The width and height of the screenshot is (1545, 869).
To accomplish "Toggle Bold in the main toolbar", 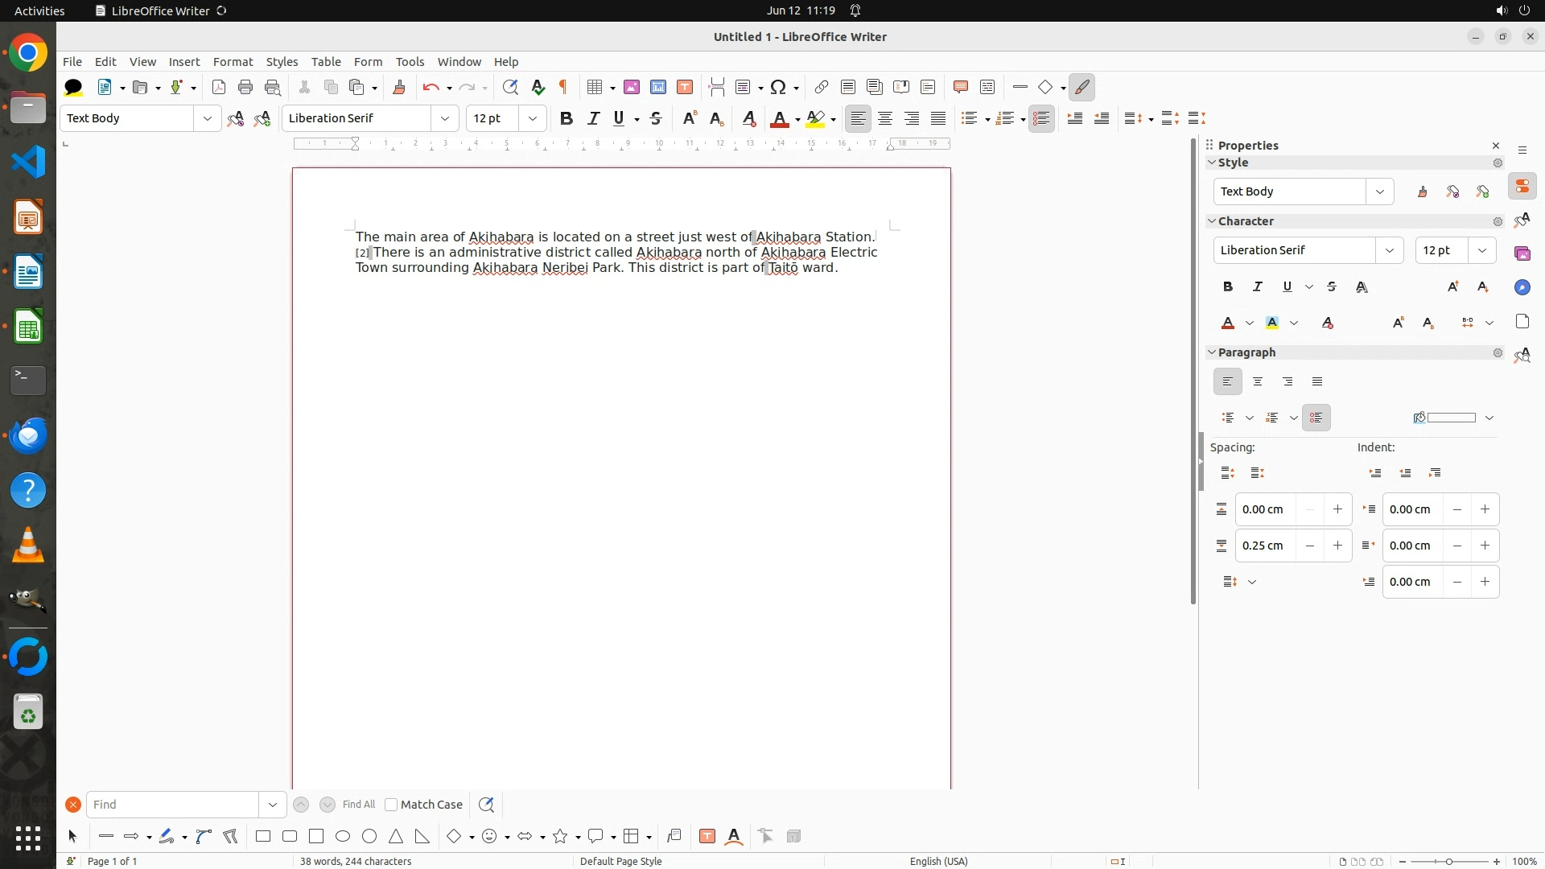I will 566,118.
